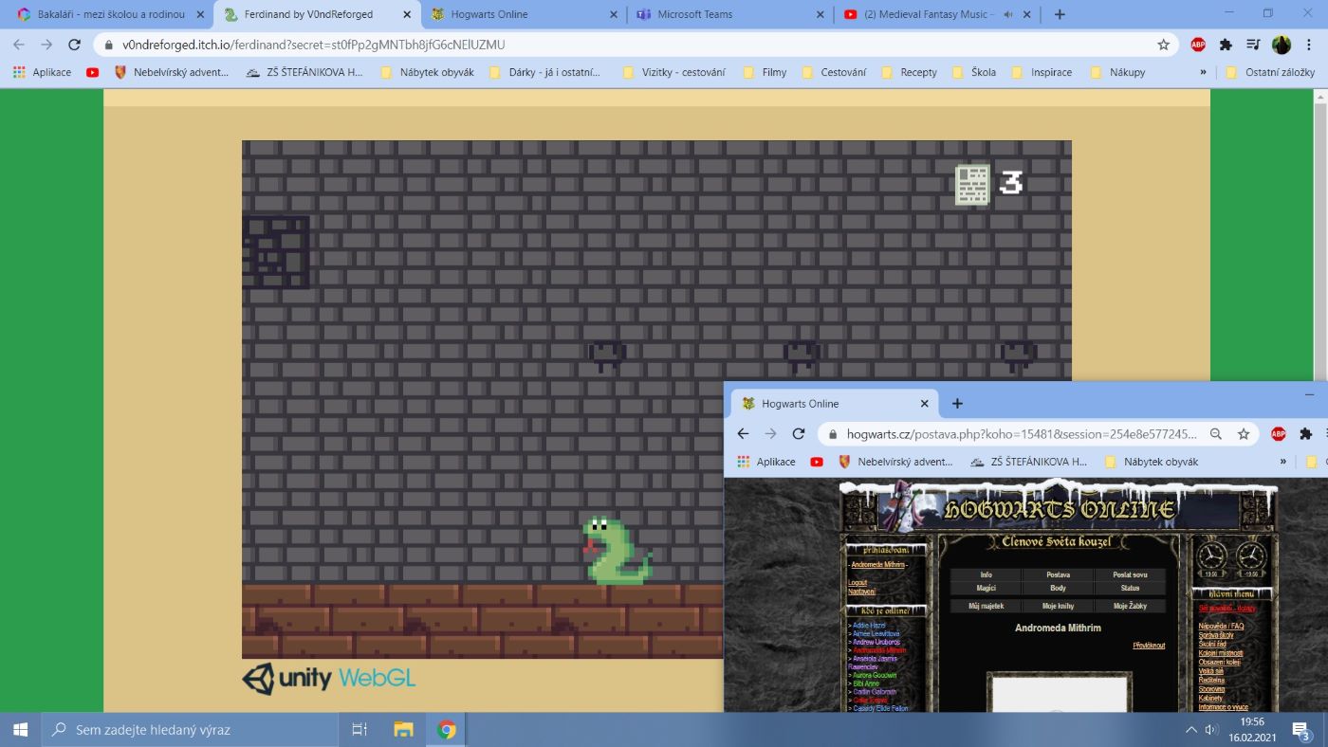
Task: Open Aplikace apps shortcut in main bookmarks bar
Action: (42, 72)
